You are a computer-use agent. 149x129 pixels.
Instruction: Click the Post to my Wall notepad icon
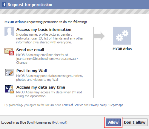9,72
